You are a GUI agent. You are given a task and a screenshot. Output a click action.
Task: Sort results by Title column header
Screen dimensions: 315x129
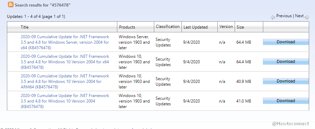pyautogui.click(x=24, y=27)
